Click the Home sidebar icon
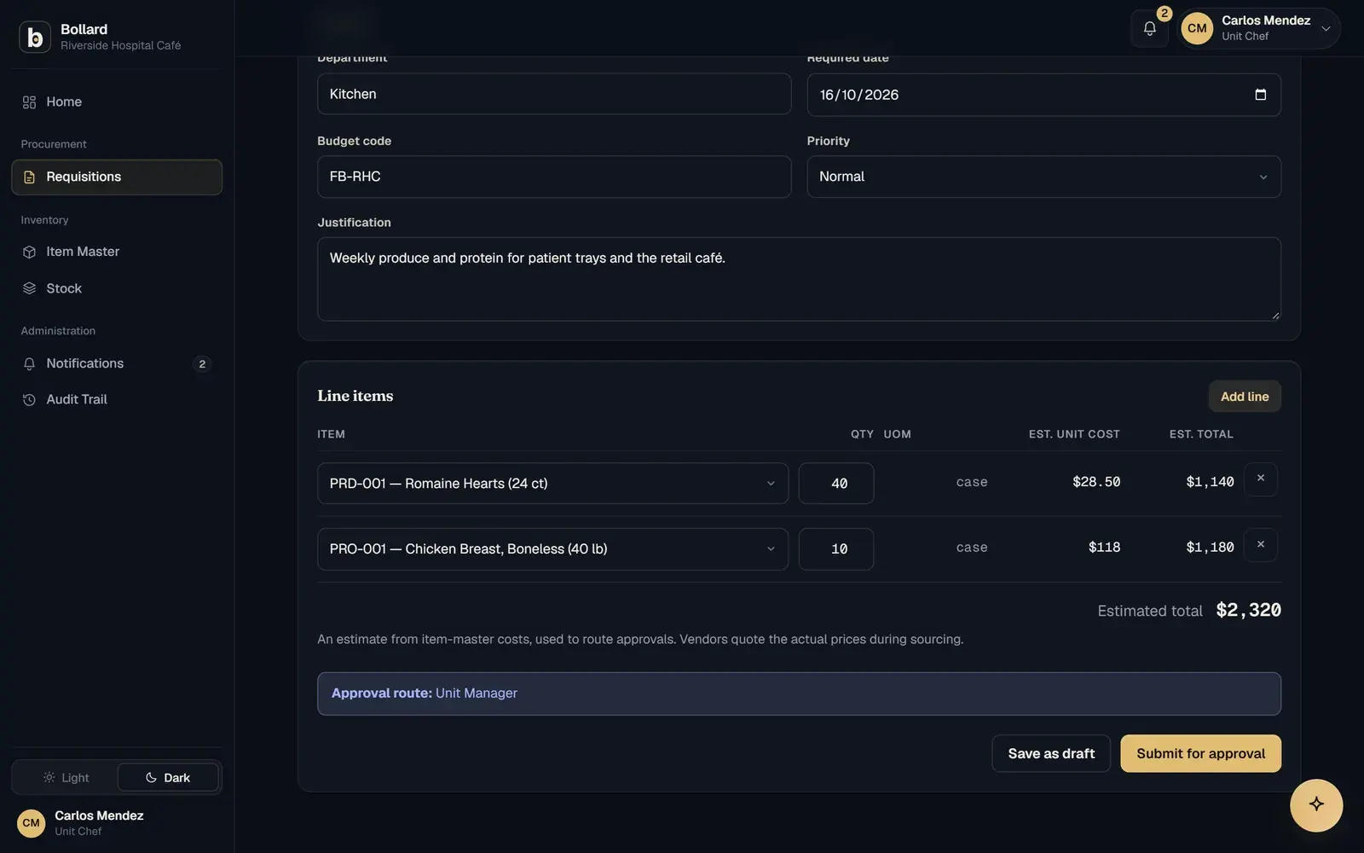Screen dimensions: 1364x853 [x=29, y=102]
